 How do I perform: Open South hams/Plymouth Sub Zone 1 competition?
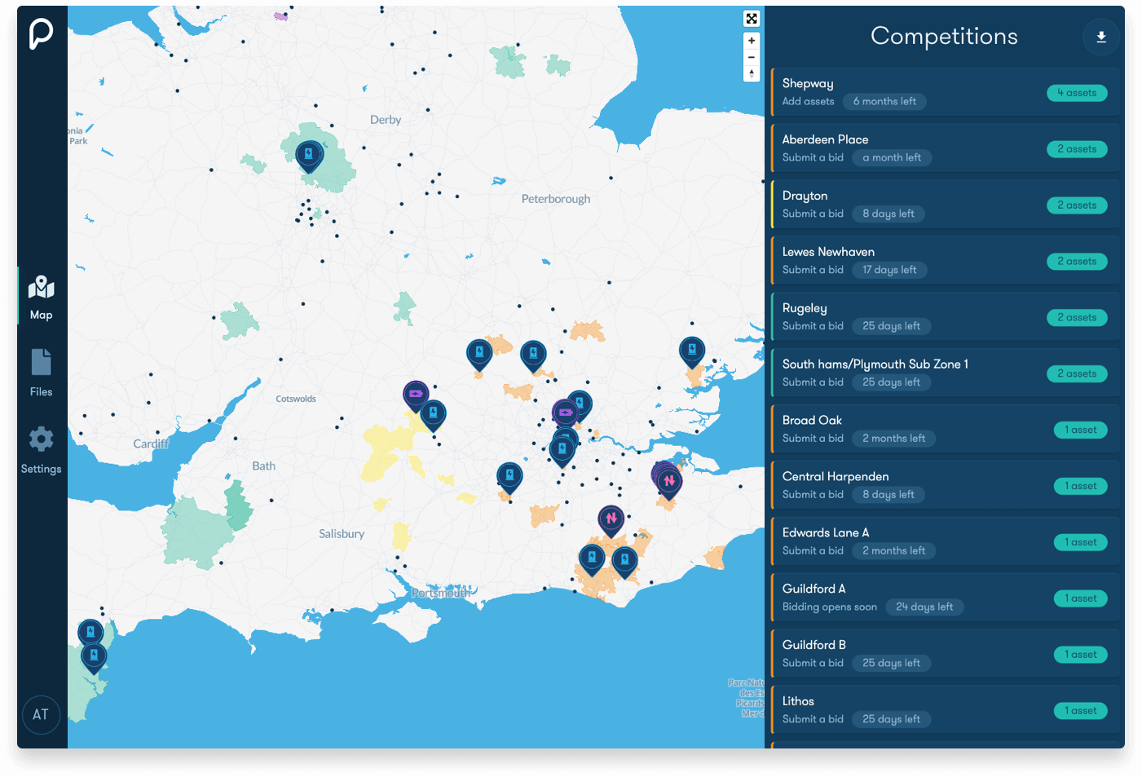pyautogui.click(x=945, y=373)
